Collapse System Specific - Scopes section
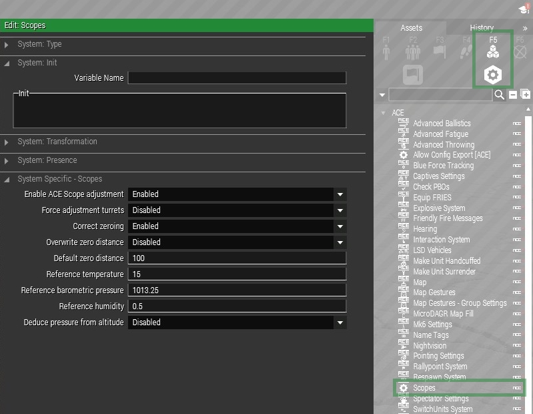Image resolution: width=533 pixels, height=414 pixels. pos(7,180)
